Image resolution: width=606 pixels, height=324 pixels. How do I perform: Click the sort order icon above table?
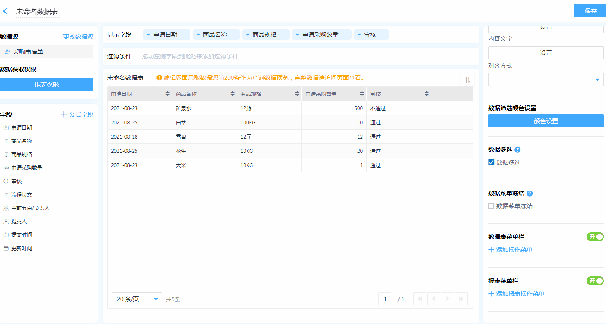(468, 79)
